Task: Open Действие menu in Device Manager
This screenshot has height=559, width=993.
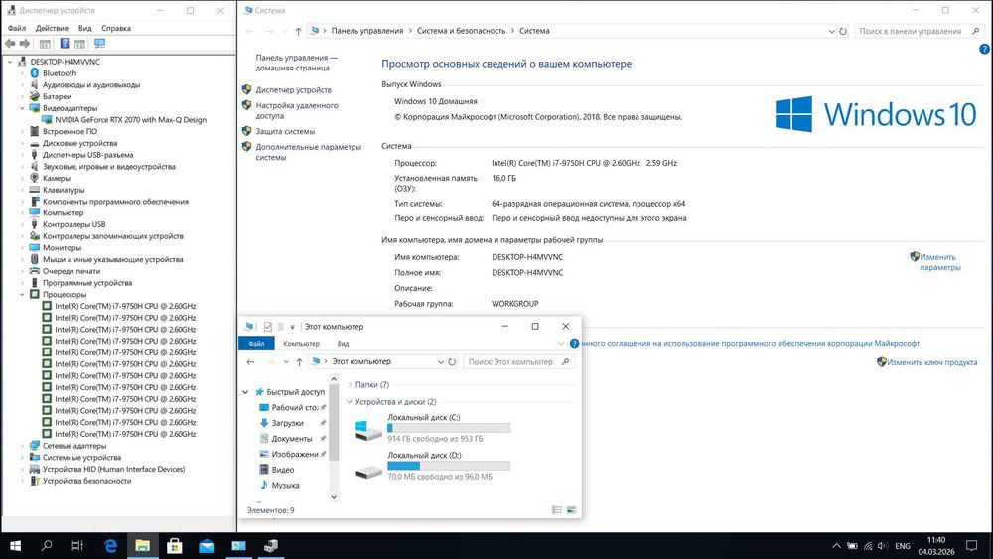Action: pos(52,28)
